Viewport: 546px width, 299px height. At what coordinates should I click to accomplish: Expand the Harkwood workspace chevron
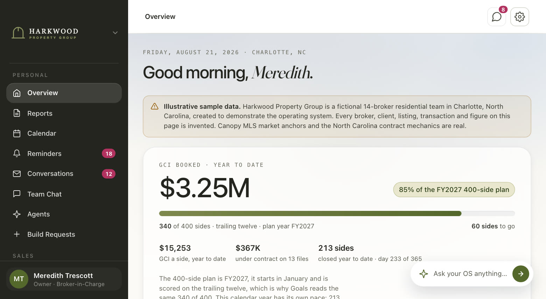(115, 33)
